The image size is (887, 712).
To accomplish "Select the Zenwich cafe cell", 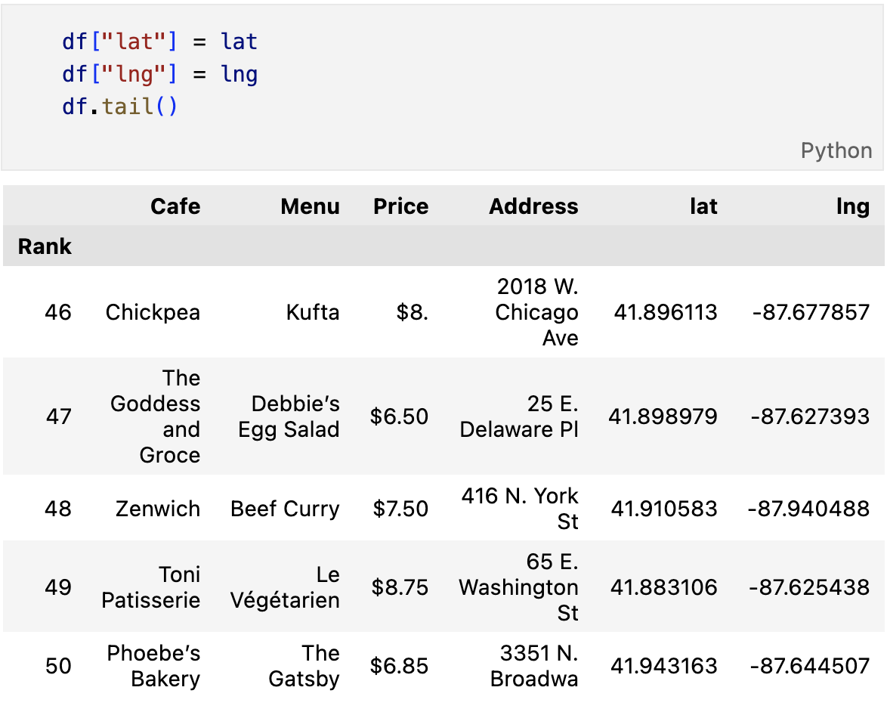I will [158, 509].
